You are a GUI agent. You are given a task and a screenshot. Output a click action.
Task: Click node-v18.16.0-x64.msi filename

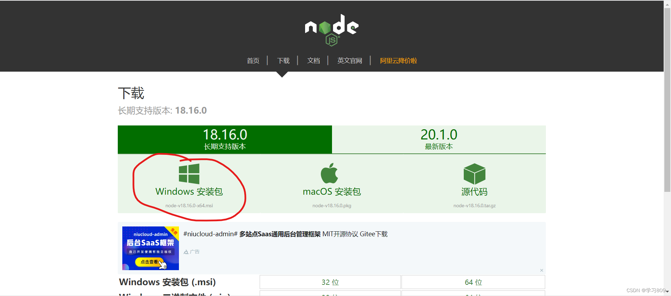[189, 205]
